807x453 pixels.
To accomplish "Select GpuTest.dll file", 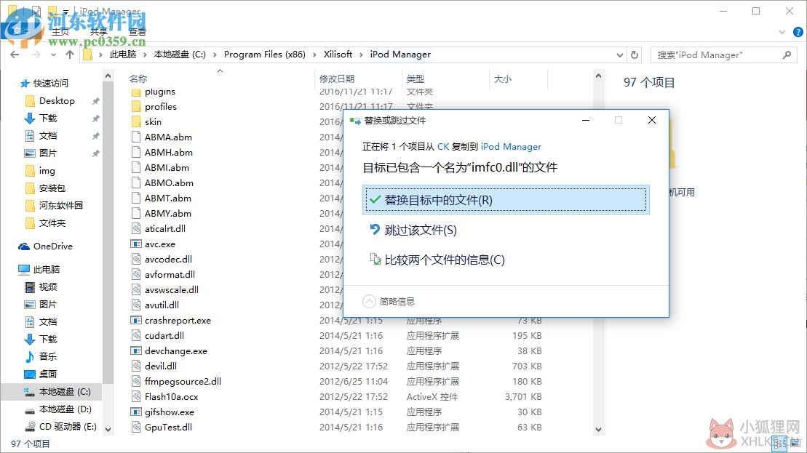I will 168,427.
